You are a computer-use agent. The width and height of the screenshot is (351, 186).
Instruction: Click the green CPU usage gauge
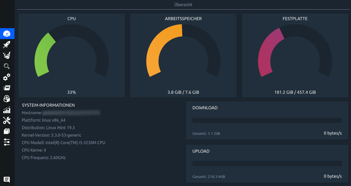click(72, 51)
